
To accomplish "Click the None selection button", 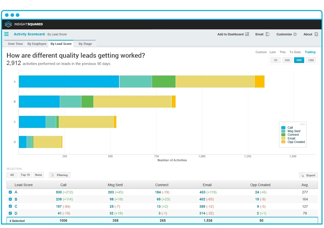I will click(38, 175).
